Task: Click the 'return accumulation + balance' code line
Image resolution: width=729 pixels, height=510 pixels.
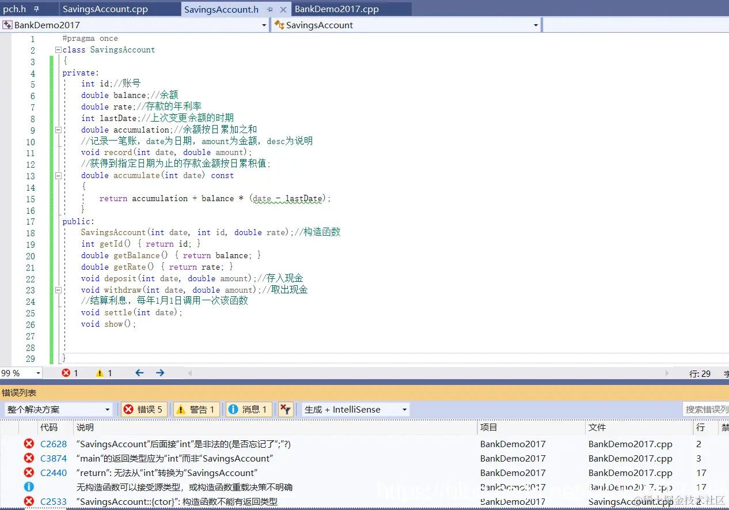Action: click(x=215, y=198)
